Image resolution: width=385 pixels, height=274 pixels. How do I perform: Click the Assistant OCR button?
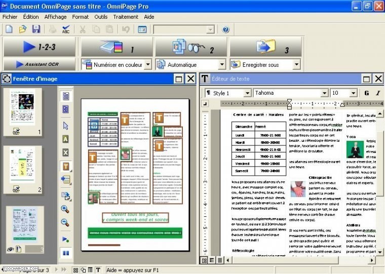click(x=40, y=64)
